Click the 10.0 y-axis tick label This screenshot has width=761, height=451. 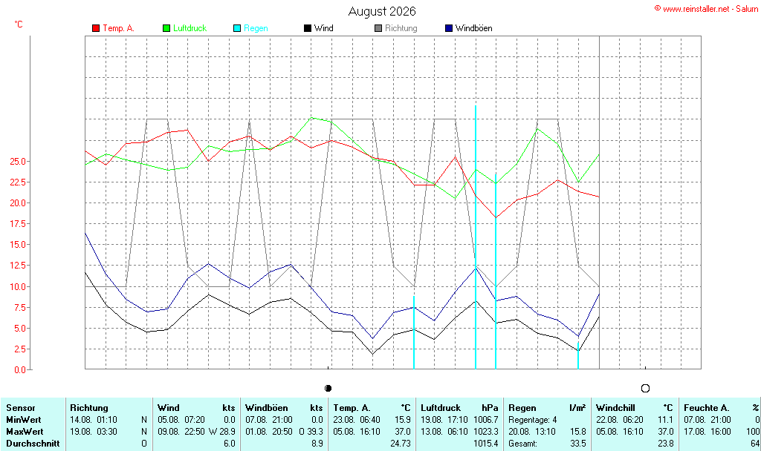click(x=18, y=287)
